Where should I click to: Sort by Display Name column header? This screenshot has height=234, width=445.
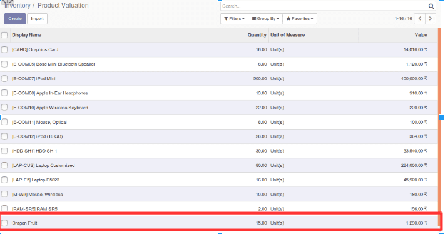[27, 35]
